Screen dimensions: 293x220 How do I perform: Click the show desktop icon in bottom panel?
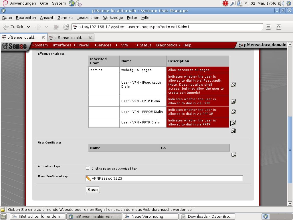[x=3, y=217]
